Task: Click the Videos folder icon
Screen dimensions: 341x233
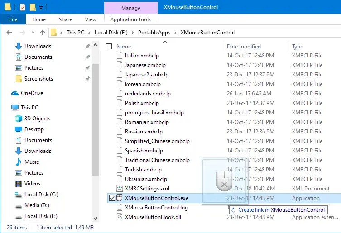Action: tap(19, 184)
